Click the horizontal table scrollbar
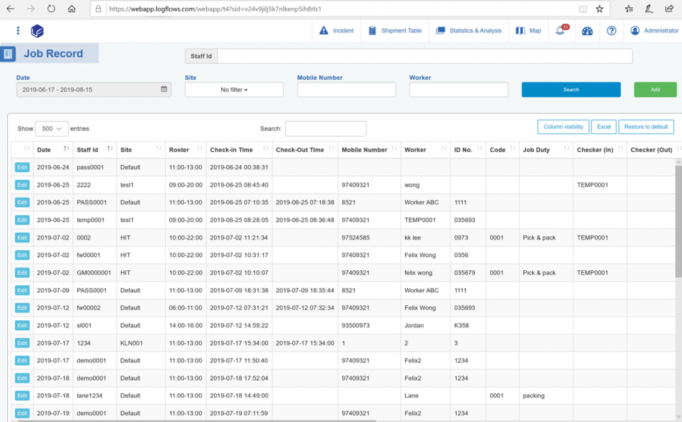Viewport: 682px width, 422px height. tap(196, 420)
